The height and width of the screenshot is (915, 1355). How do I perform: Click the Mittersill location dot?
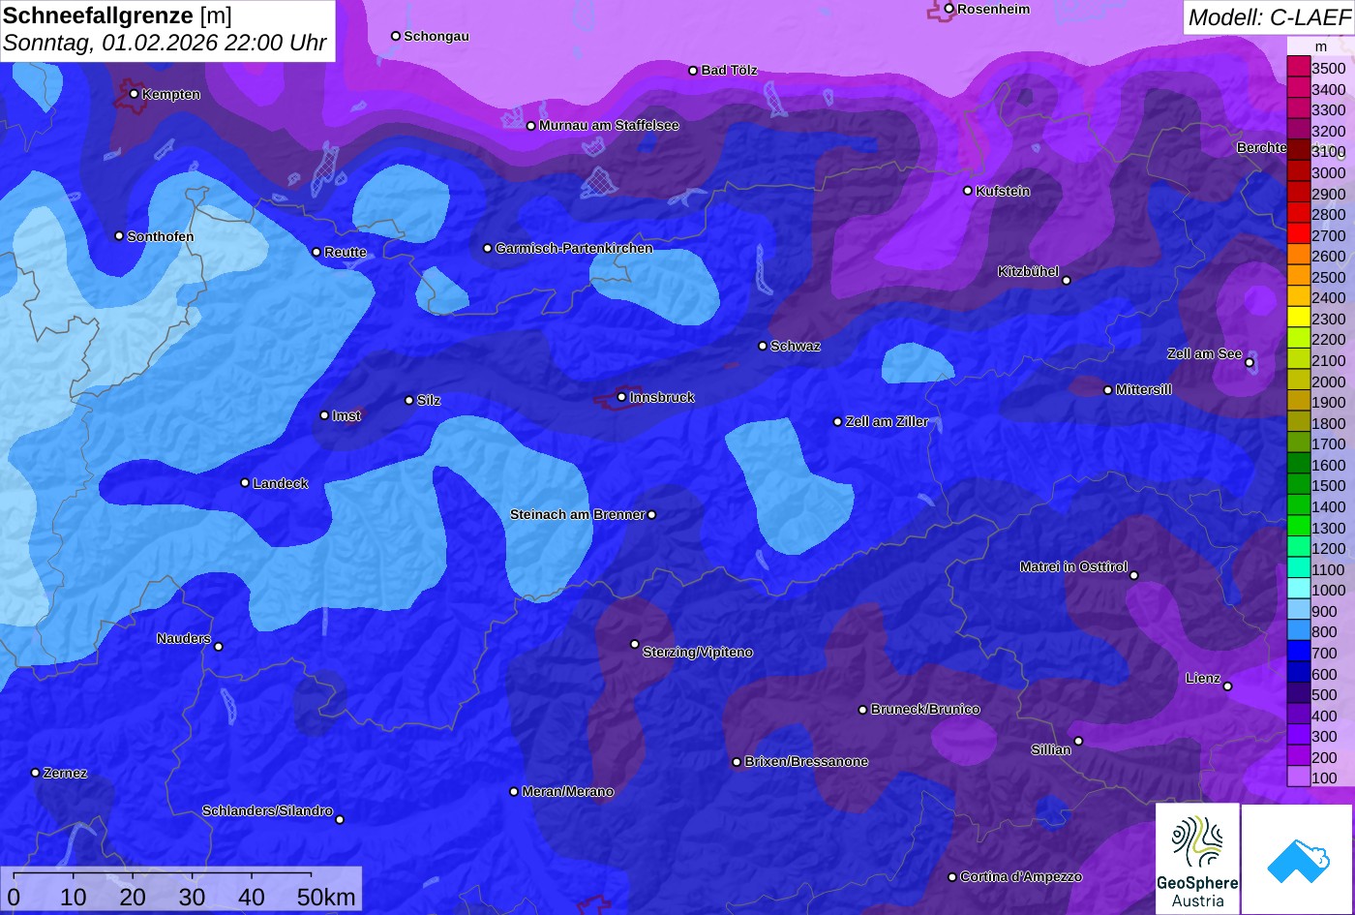pos(1108,390)
